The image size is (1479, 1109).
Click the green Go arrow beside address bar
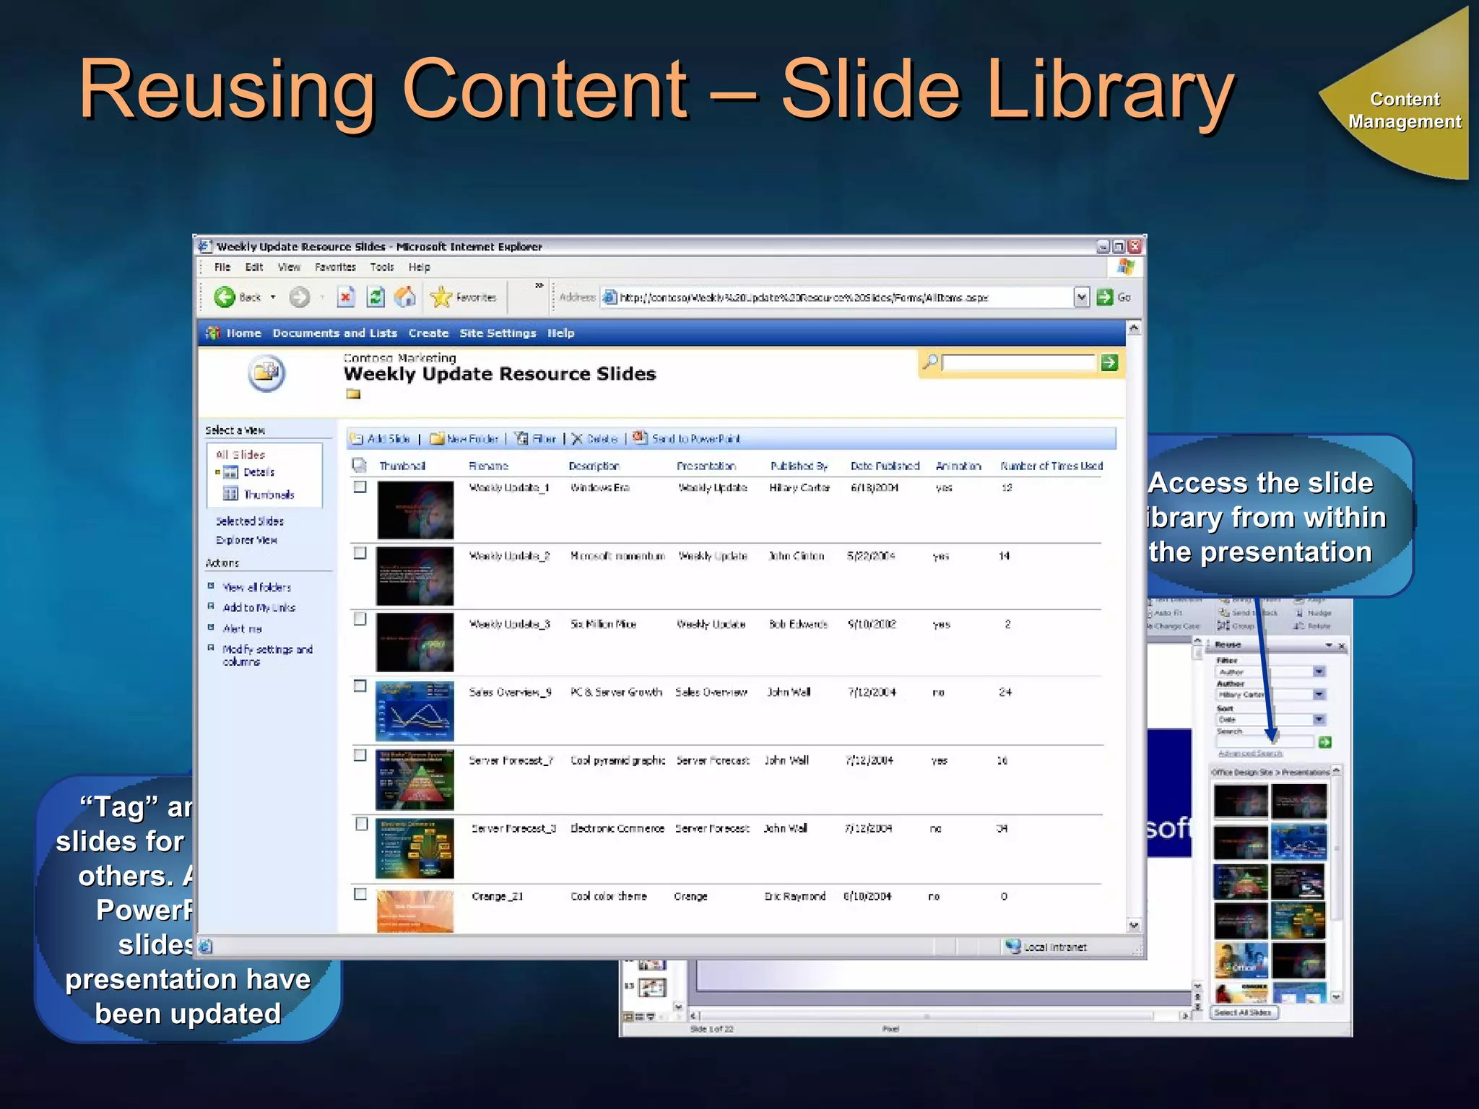point(1105,297)
